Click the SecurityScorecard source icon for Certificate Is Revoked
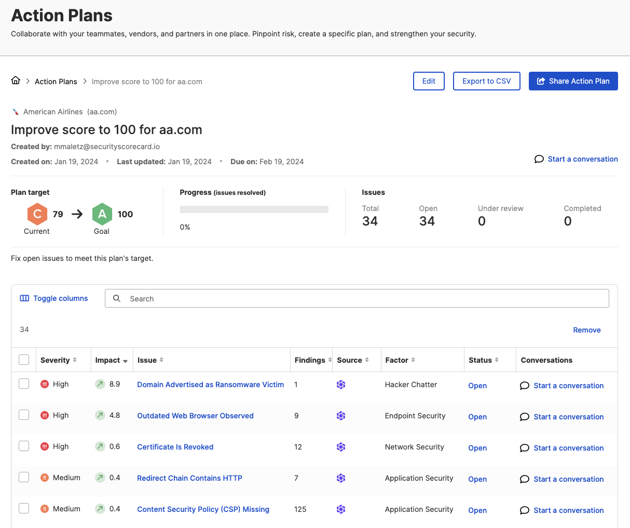The height and width of the screenshot is (528, 630). [x=341, y=447]
